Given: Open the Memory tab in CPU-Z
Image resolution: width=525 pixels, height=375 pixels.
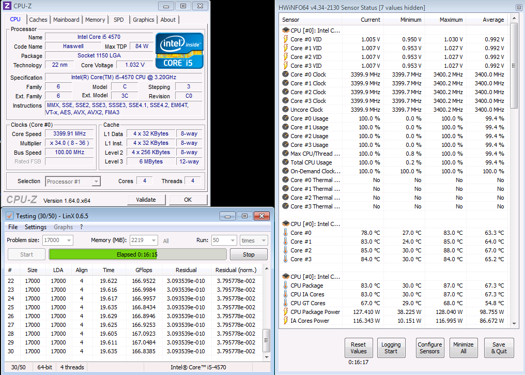Looking at the screenshot, I should [x=95, y=20].
